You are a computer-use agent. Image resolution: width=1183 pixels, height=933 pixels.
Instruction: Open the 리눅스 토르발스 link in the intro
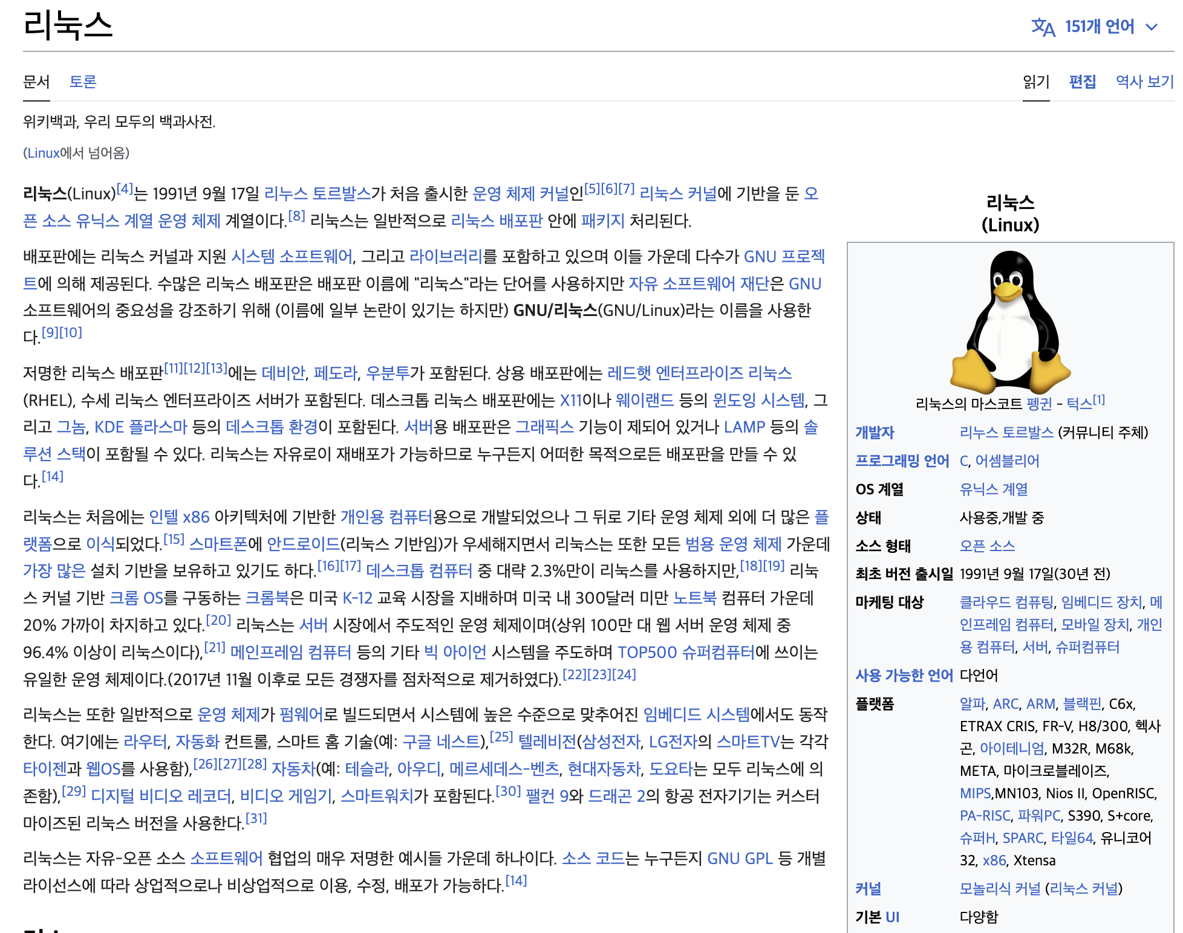(x=318, y=194)
